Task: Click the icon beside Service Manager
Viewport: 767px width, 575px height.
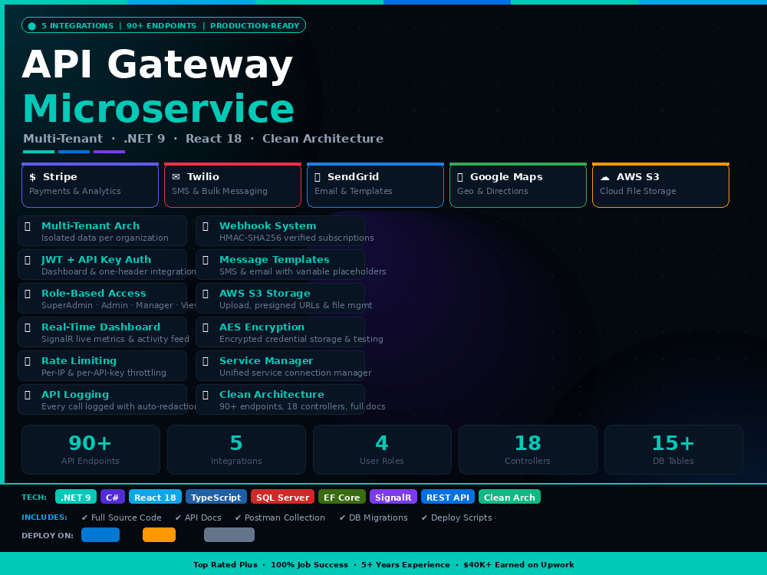Action: (206, 361)
